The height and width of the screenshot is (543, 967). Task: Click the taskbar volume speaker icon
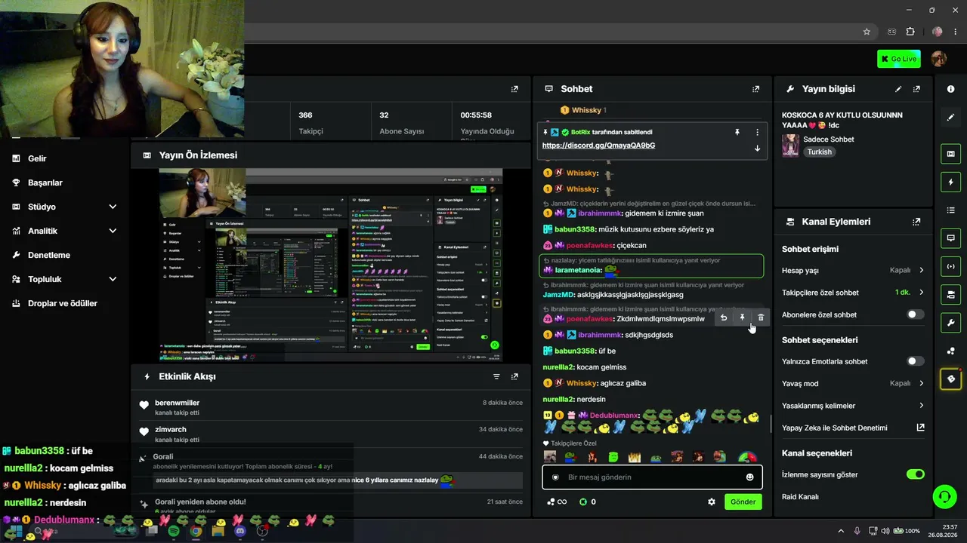pos(885,531)
